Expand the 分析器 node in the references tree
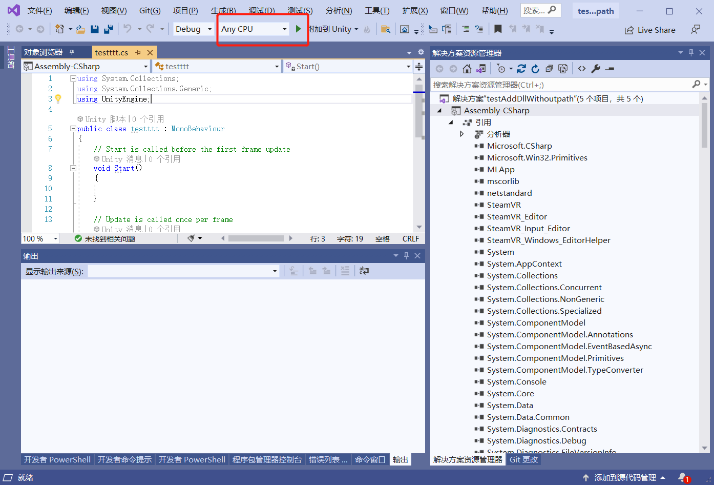Screen dimensions: 714x485 tap(462, 134)
